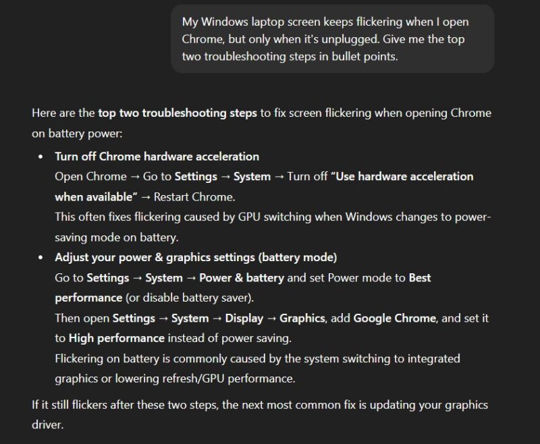Click the bold "top two troubleshooting steps" text
The image size is (540, 444).
[177, 113]
